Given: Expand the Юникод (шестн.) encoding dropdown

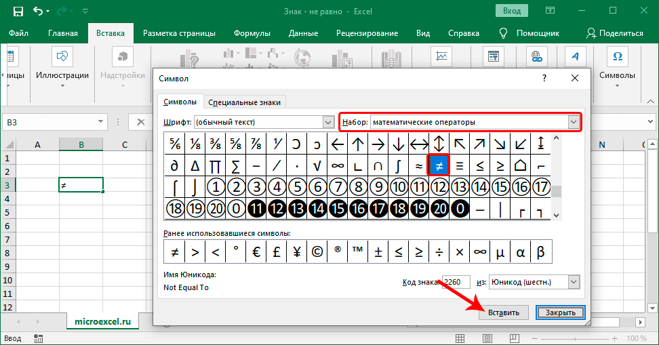Looking at the screenshot, I should point(574,282).
